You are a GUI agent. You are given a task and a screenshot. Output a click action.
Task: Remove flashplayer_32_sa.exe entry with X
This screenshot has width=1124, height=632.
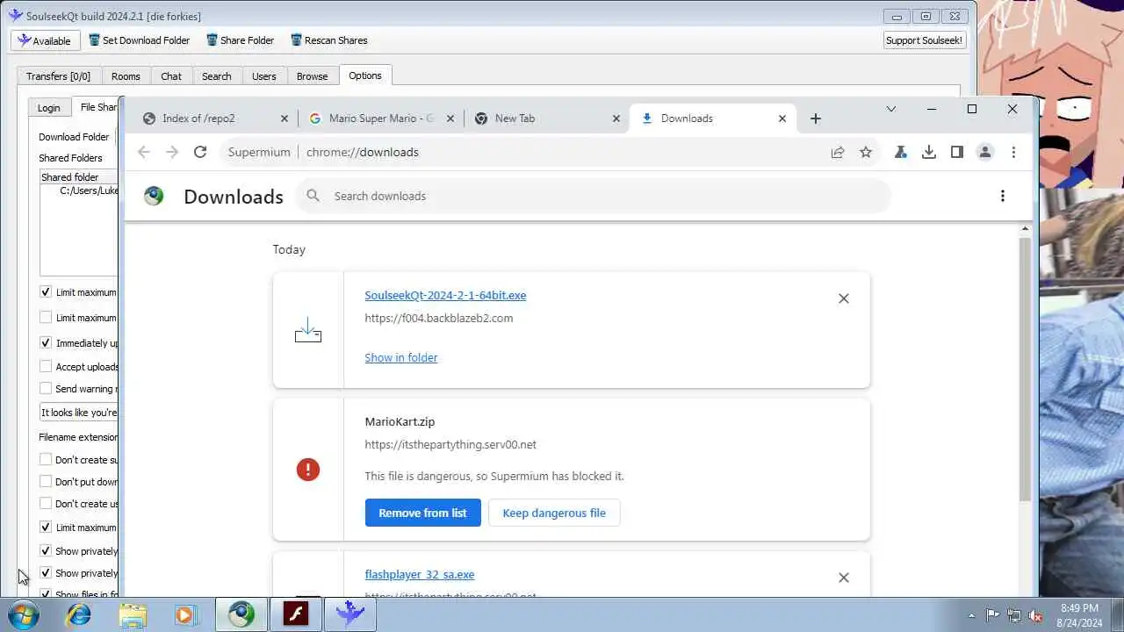pyautogui.click(x=844, y=578)
